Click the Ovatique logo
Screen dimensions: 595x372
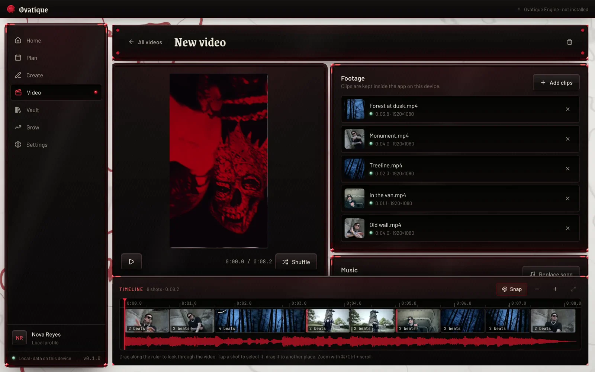28,9
